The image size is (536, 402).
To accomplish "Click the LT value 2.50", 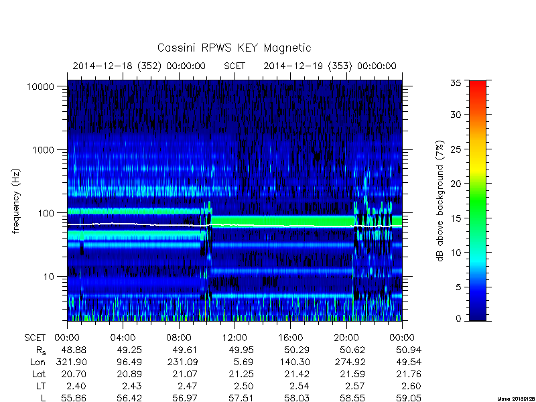I will coord(244,386).
